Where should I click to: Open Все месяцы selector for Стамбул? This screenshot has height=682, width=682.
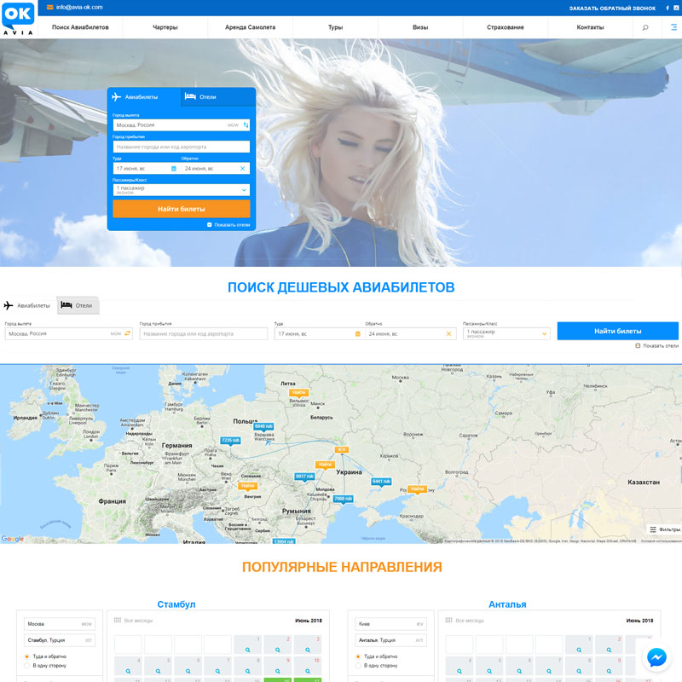click(134, 621)
